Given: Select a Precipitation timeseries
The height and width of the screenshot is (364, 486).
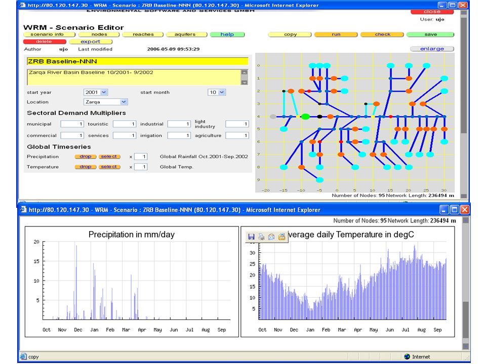Looking at the screenshot, I should (x=109, y=157).
